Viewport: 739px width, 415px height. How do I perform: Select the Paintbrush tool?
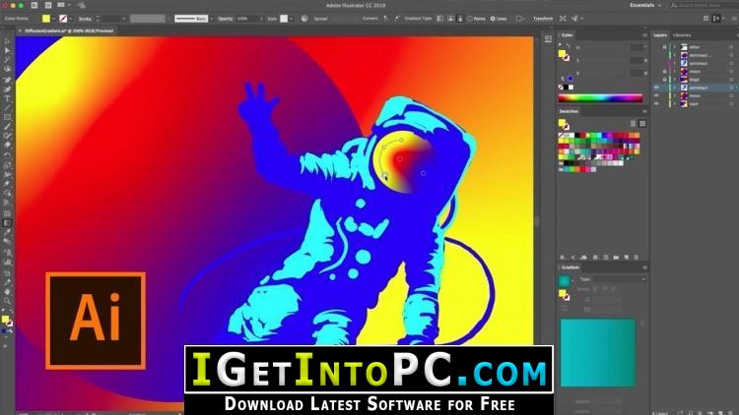click(7, 127)
